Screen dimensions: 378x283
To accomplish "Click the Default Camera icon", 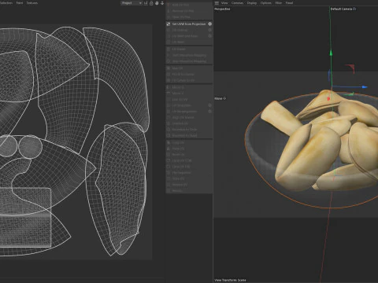I will [x=354, y=9].
